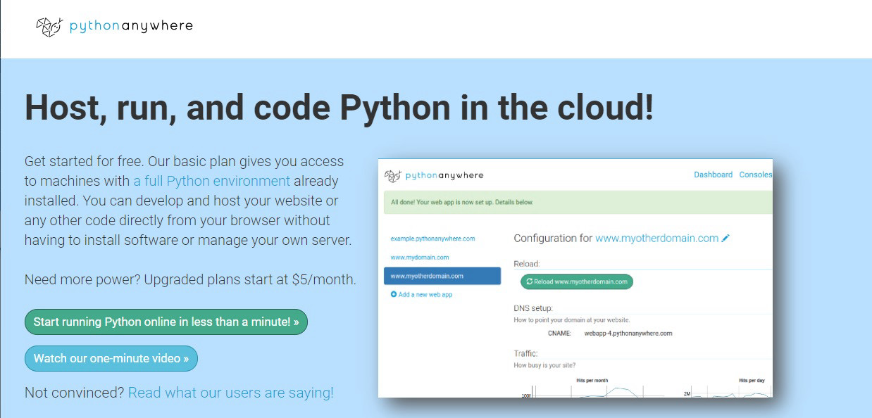Image resolution: width=872 pixels, height=418 pixels.
Task: Click the 'How busy is your site?' text
Action: (x=544, y=365)
